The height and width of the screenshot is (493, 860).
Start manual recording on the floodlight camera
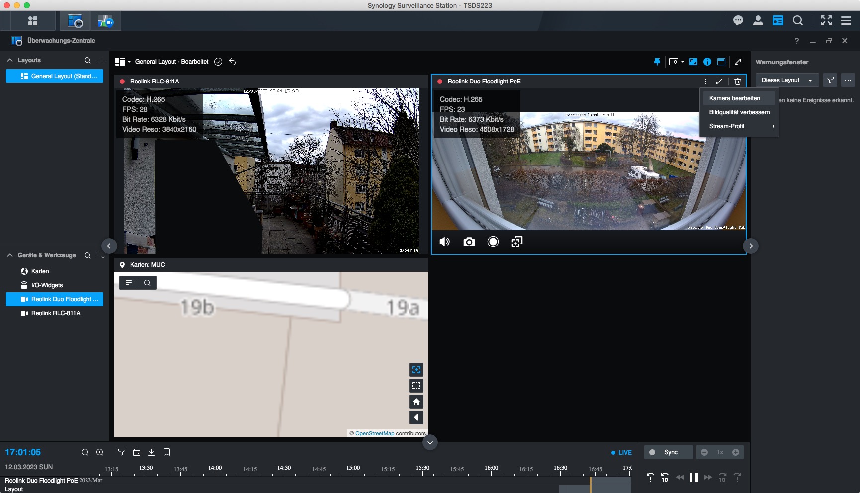pyautogui.click(x=493, y=242)
